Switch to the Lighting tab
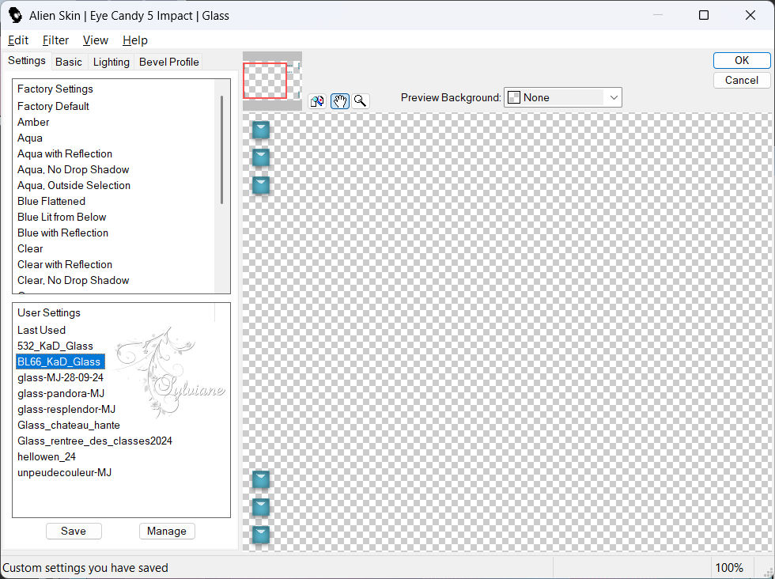 (x=112, y=62)
